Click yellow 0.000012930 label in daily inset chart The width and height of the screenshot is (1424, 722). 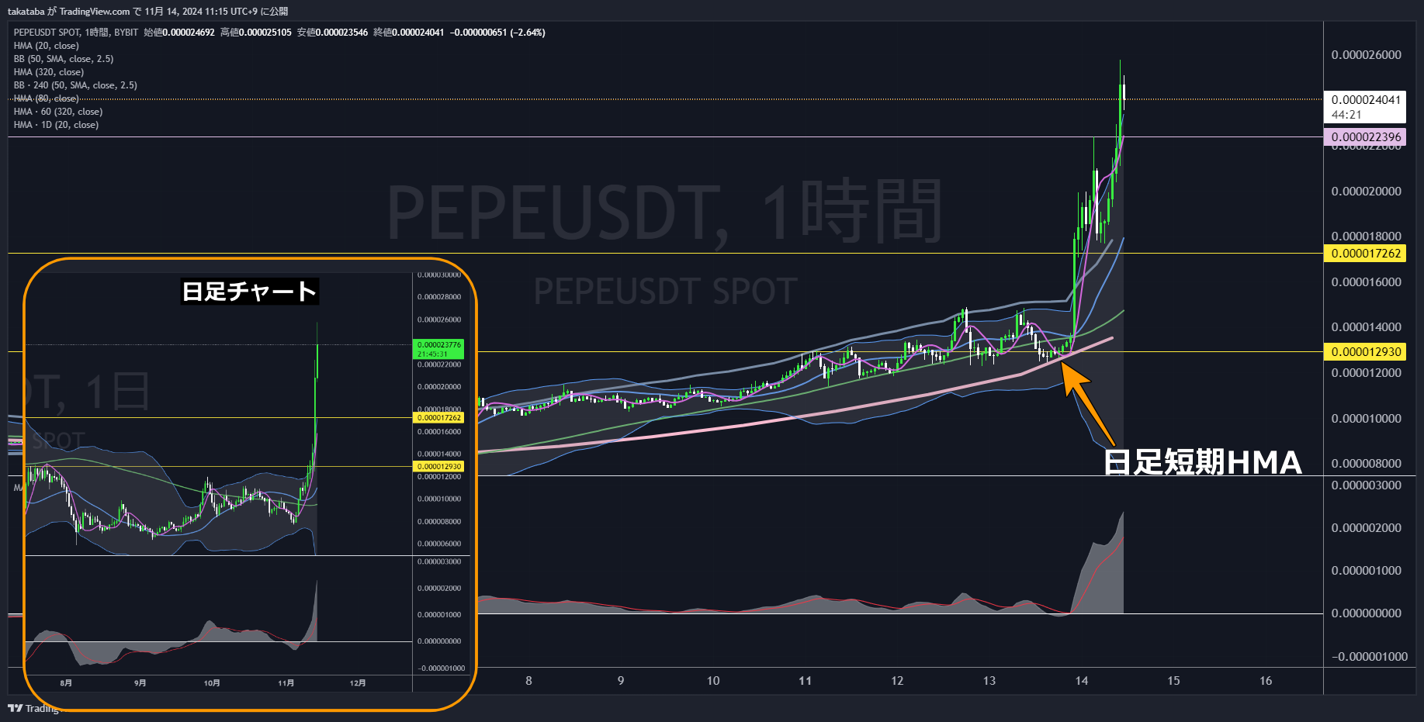pyautogui.click(x=439, y=467)
